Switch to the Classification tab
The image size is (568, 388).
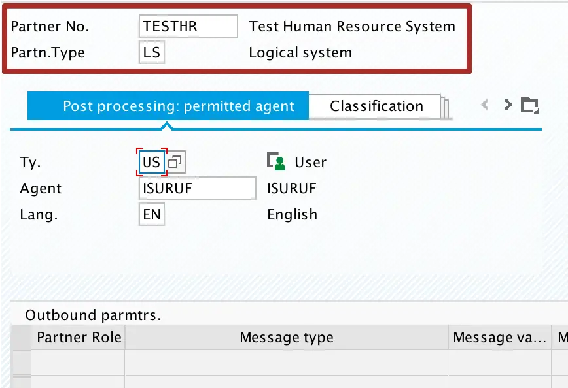click(x=376, y=106)
